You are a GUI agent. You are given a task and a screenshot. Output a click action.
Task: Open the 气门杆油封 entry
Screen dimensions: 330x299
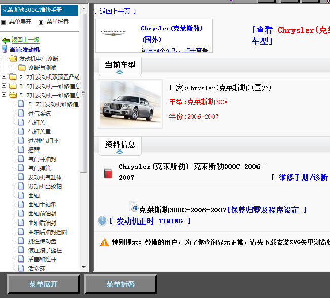42,159
